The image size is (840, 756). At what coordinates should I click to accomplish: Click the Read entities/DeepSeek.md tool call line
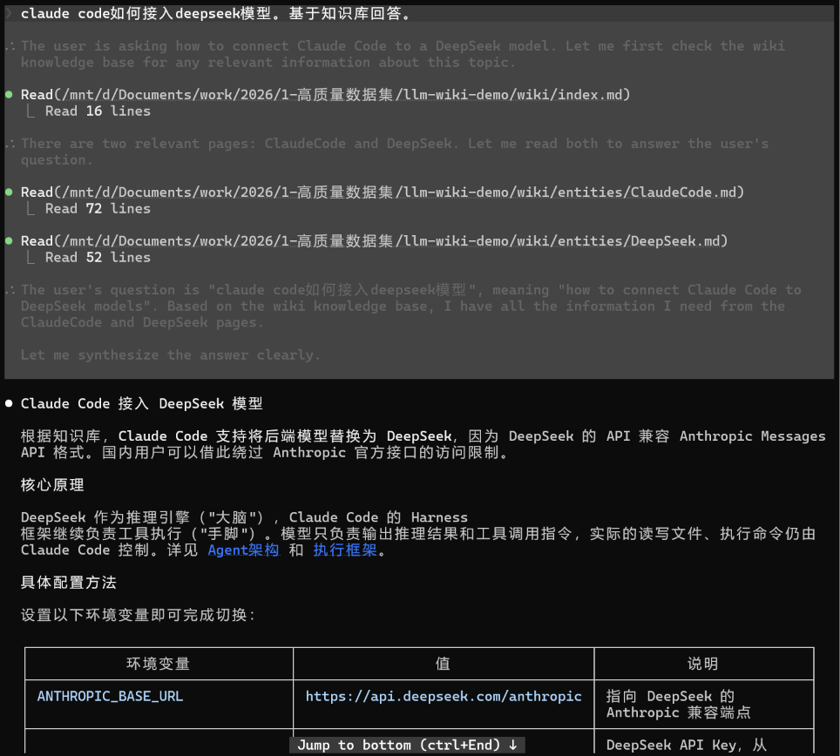click(x=374, y=241)
